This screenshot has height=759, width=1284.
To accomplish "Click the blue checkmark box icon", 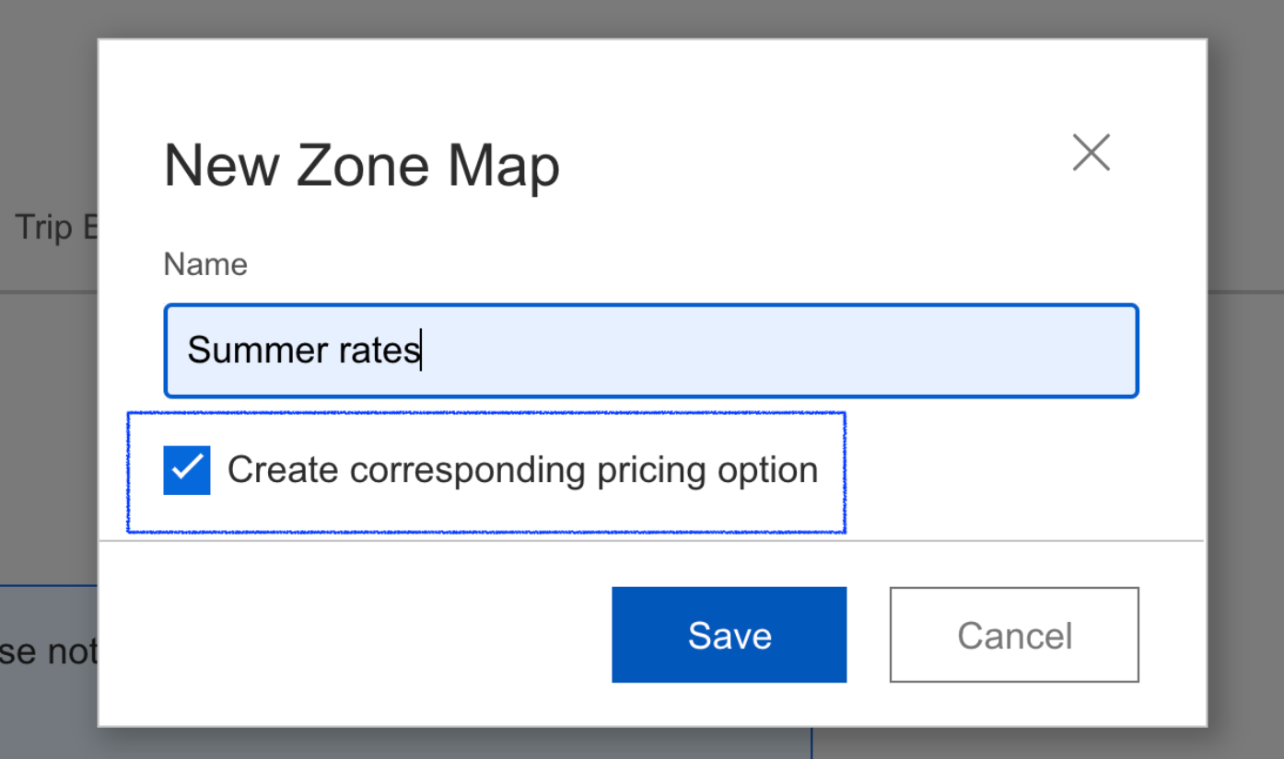I will click(187, 470).
